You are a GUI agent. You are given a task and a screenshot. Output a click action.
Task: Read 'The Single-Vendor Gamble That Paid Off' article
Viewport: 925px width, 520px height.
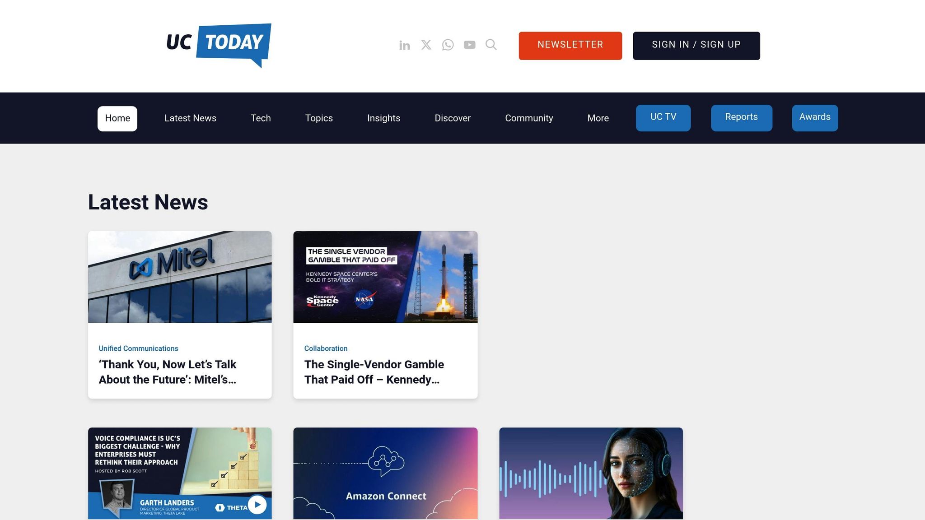374,372
